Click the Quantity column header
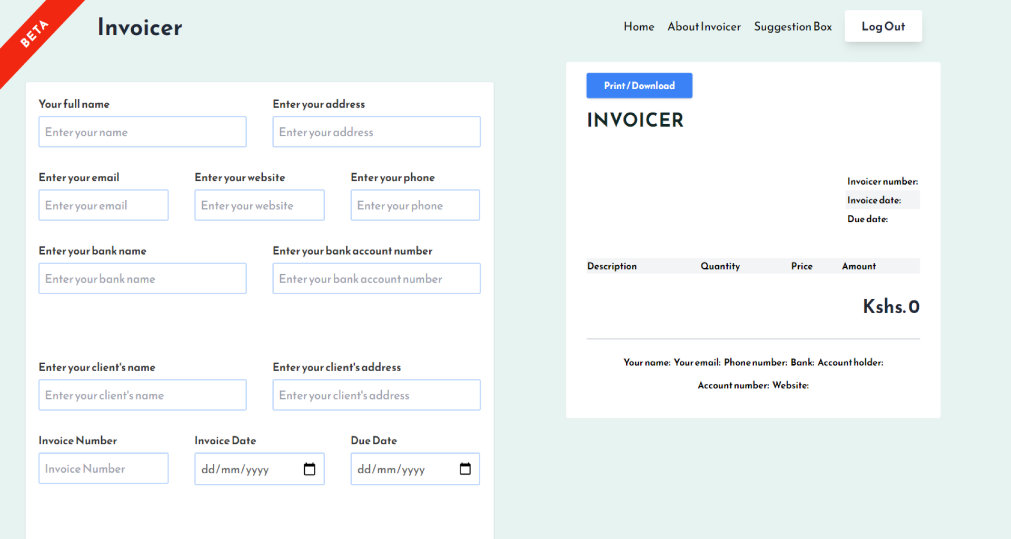Screen dimensions: 1011x539 tap(720, 266)
